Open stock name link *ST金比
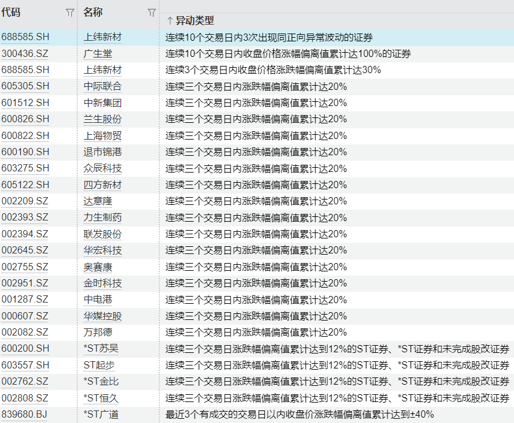Screen dimensions: 514x423 point(101,381)
